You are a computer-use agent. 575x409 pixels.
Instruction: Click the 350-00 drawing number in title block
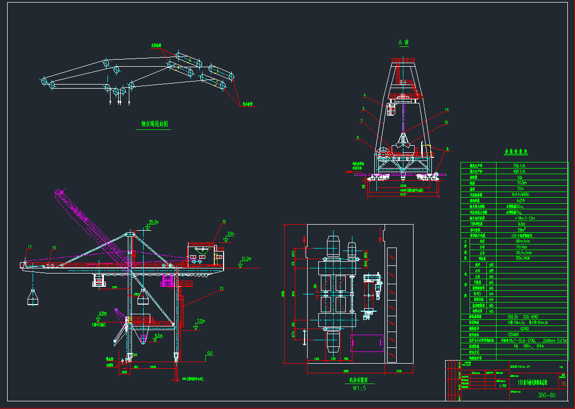(546, 395)
